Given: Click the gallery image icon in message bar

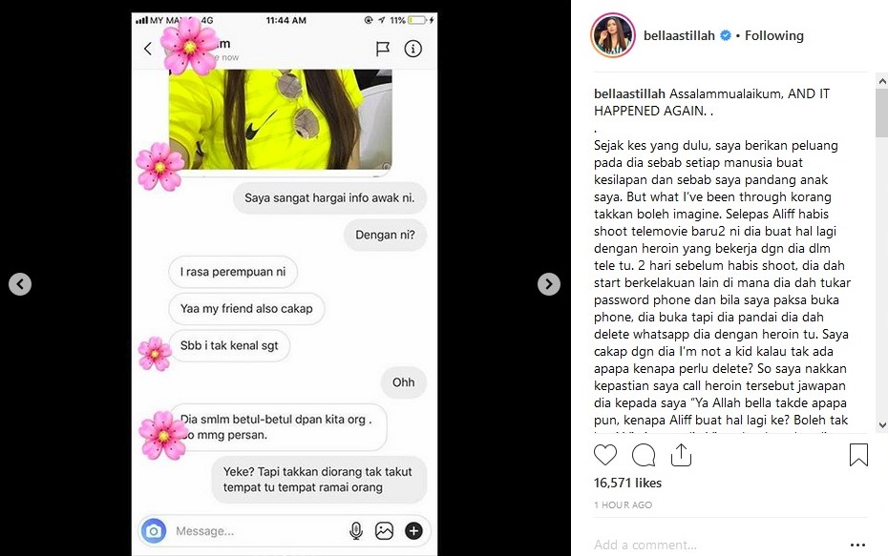Looking at the screenshot, I should click(384, 531).
